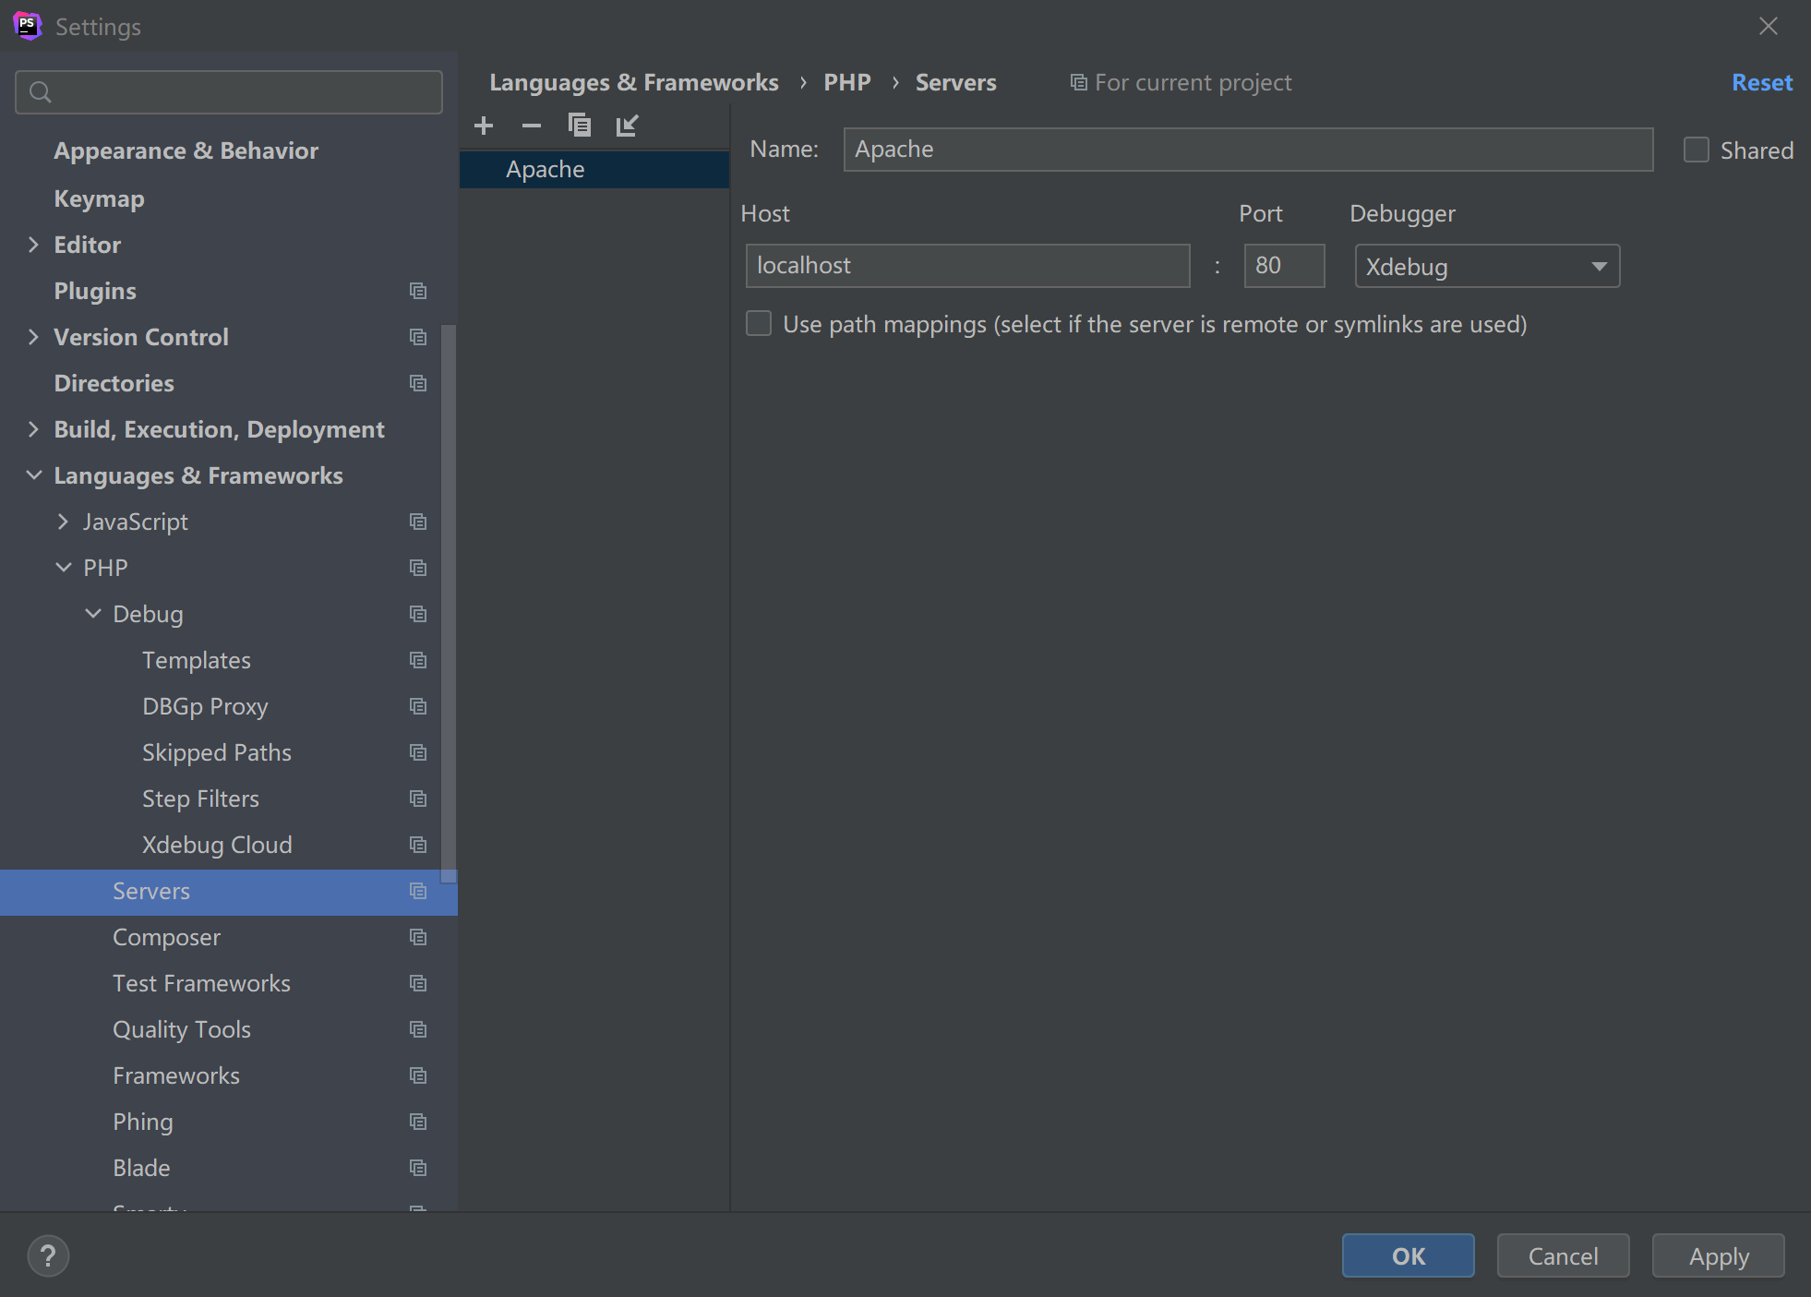This screenshot has height=1297, width=1811.
Task: Check the Use path mappings option
Action: coord(759,324)
